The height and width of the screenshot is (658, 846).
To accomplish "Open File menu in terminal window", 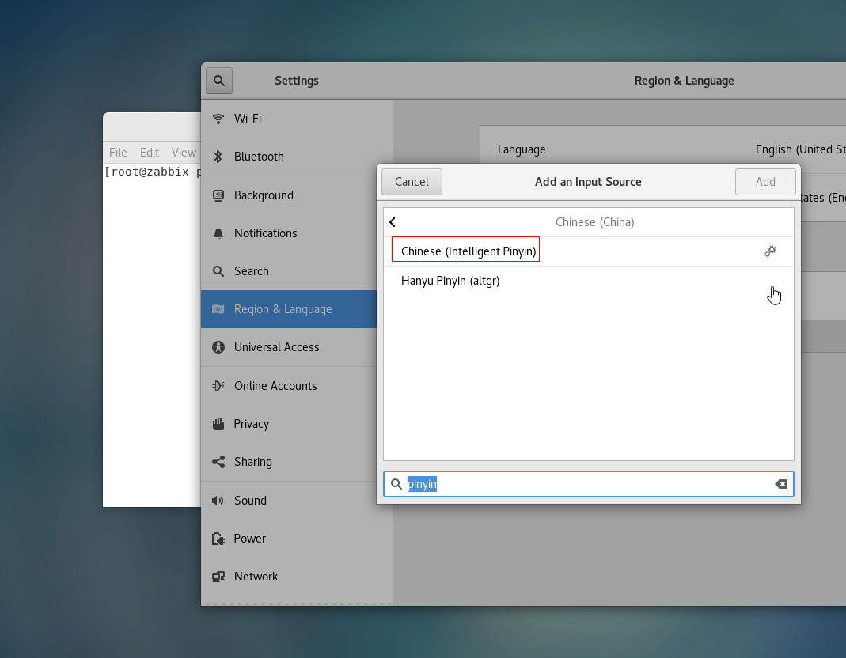I will coord(118,153).
